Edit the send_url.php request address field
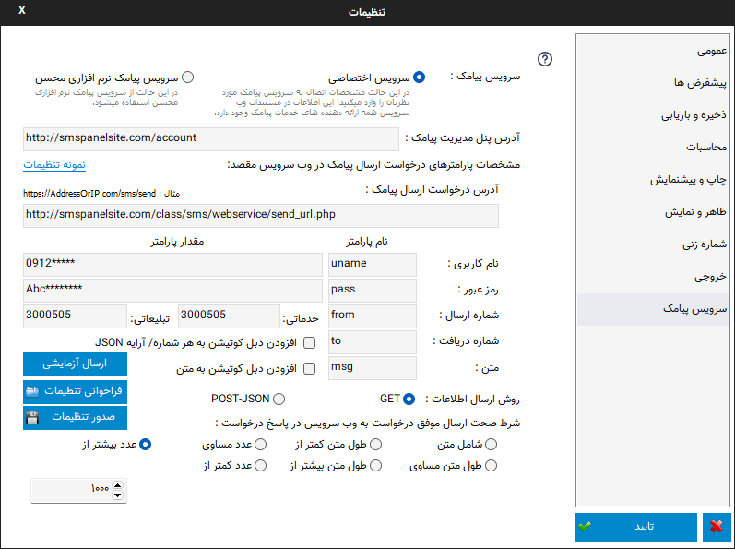735x549 pixels. tap(261, 216)
